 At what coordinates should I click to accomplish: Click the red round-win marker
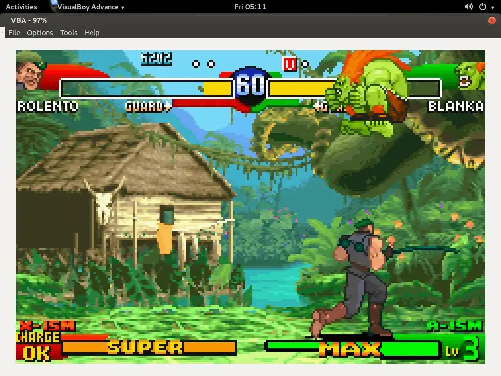point(290,64)
